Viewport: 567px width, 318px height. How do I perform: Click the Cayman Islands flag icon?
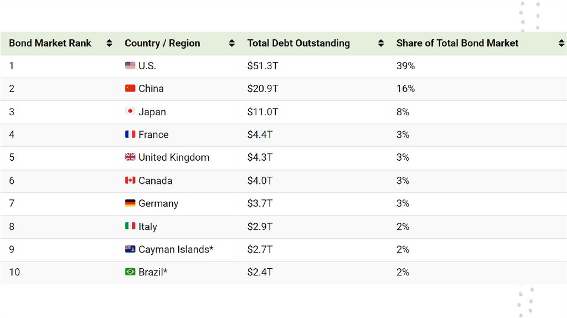click(130, 249)
